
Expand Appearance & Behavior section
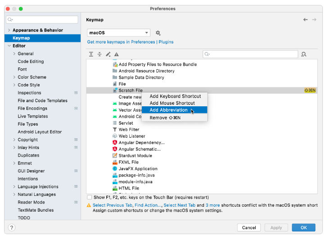pyautogui.click(x=9, y=30)
